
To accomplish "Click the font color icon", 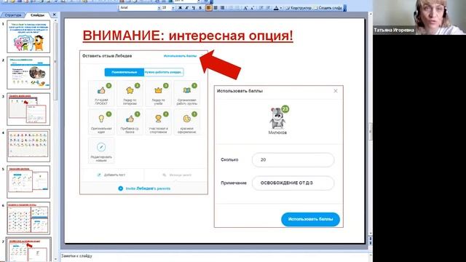I will [276, 8].
